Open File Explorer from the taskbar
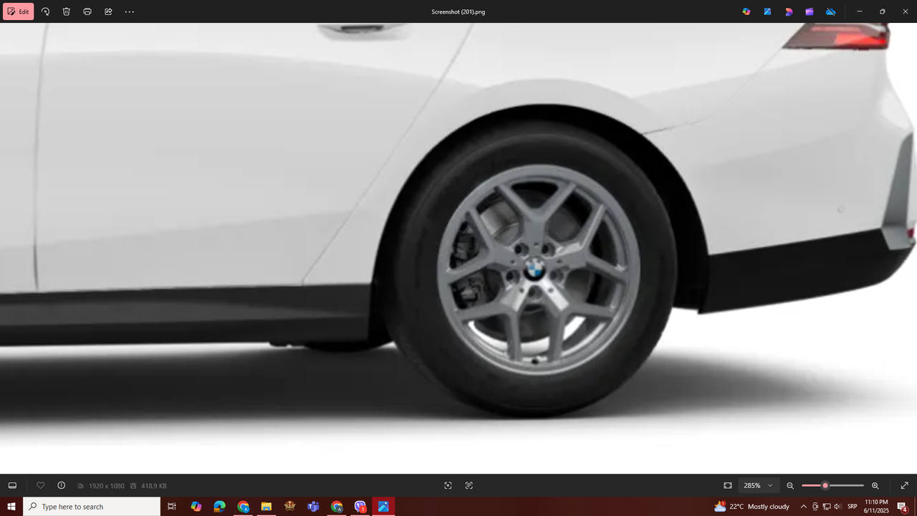This screenshot has height=516, width=917. click(266, 507)
